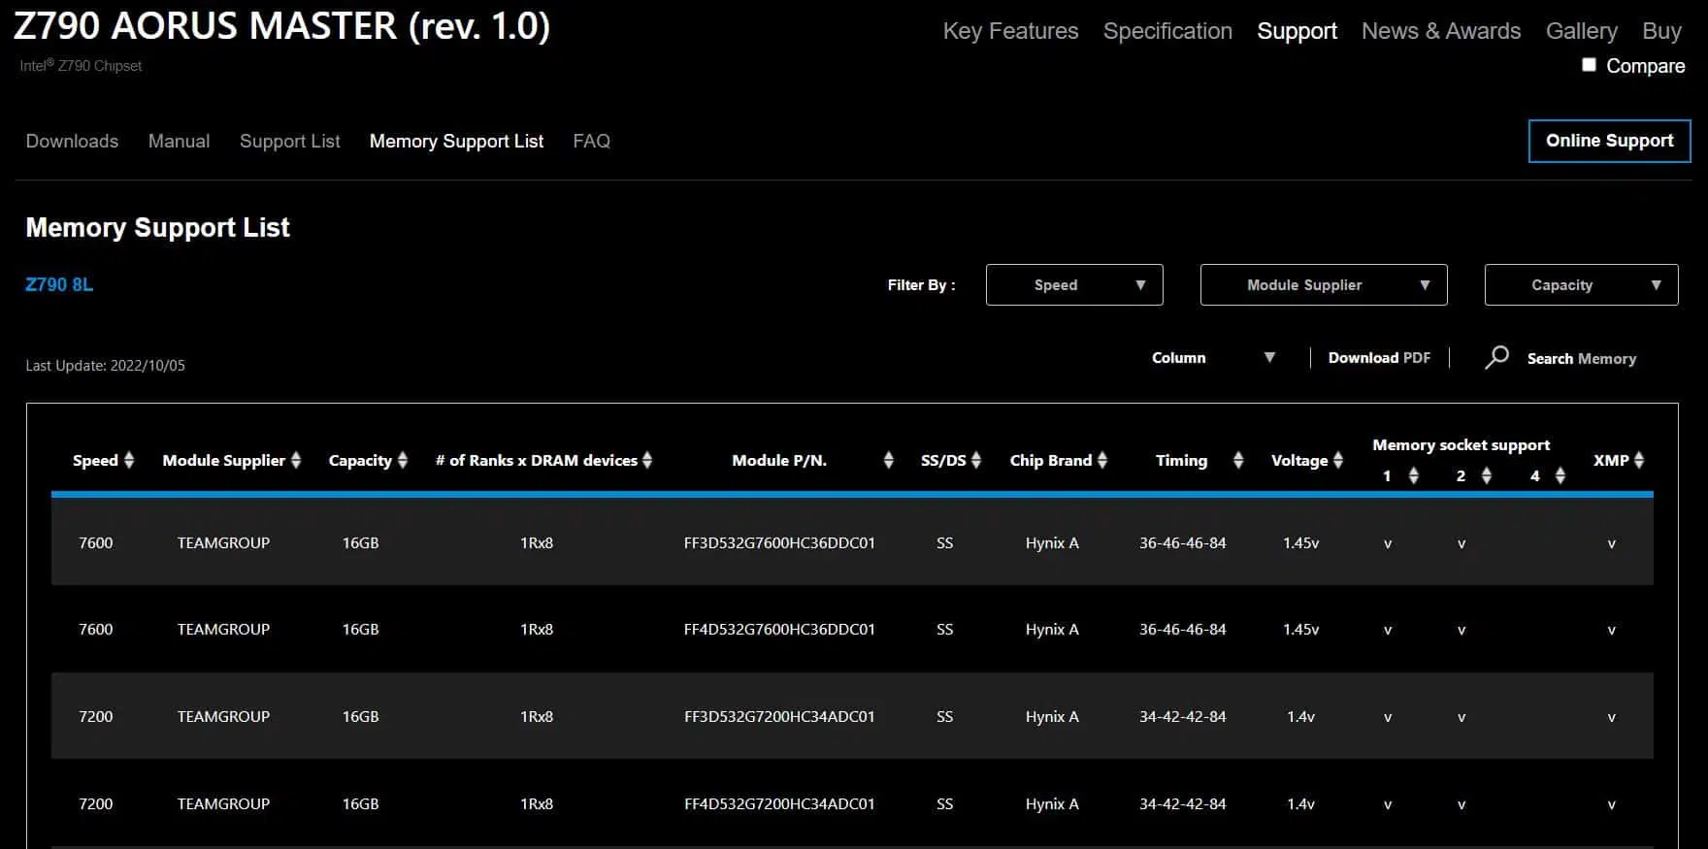Open the Speed filter dropdown
1708x849 pixels.
1074,285
